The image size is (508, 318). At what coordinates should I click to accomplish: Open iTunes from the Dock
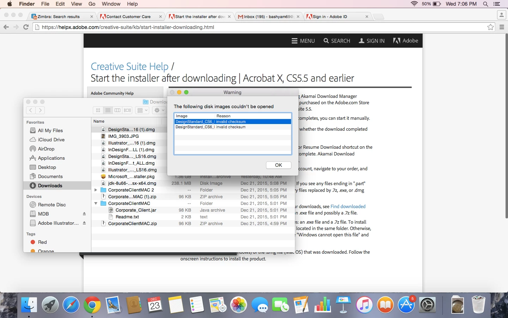(x=364, y=305)
